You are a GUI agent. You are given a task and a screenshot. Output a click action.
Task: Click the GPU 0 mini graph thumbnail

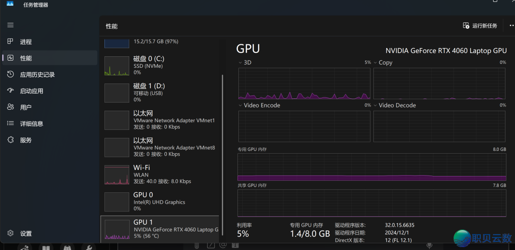(117, 202)
